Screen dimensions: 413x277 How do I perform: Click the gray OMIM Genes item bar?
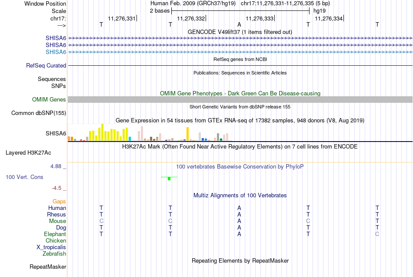click(240, 99)
